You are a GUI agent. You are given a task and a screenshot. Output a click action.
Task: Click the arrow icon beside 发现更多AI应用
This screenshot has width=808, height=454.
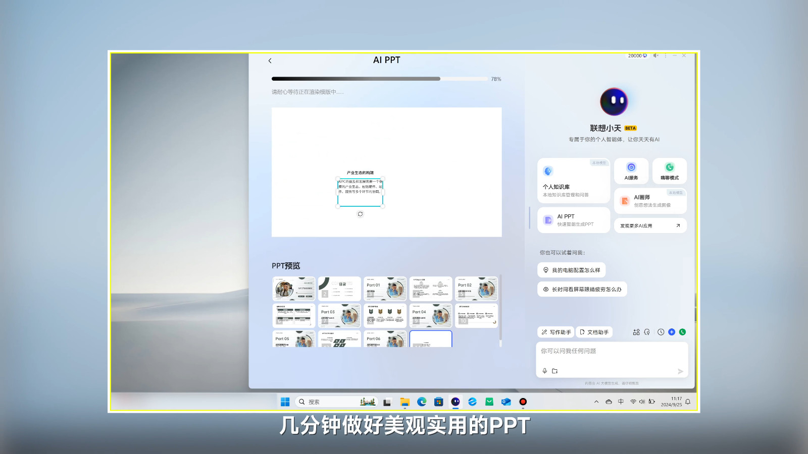tap(678, 225)
